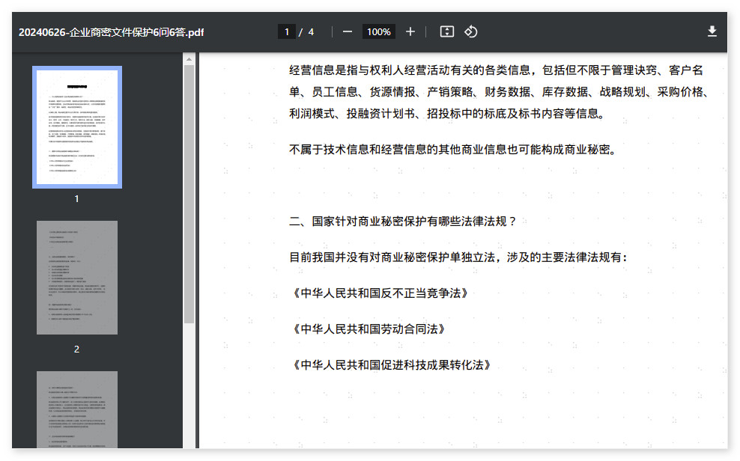Click the sentence beginning "目前我国并没有对商业秘密"
The image size is (740, 461).
point(458,257)
